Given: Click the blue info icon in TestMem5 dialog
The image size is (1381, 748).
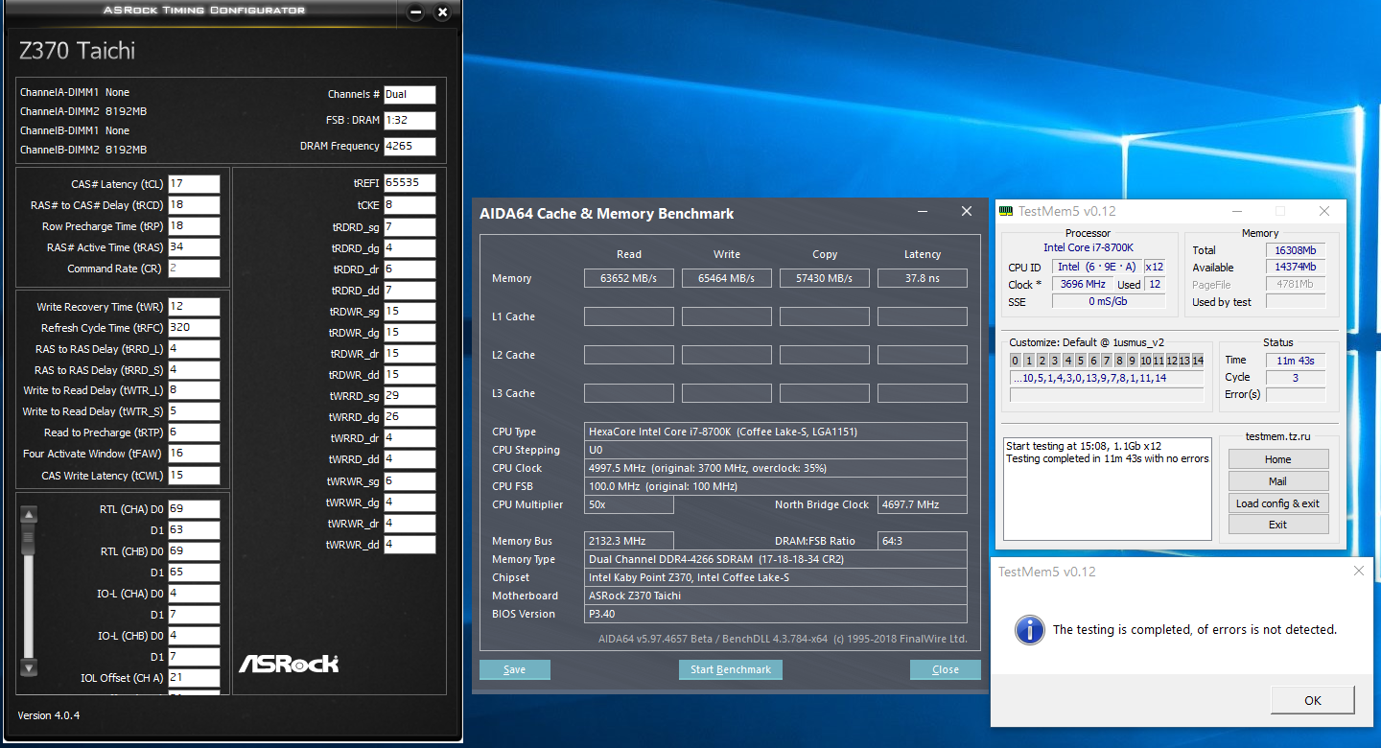Looking at the screenshot, I should (1030, 629).
